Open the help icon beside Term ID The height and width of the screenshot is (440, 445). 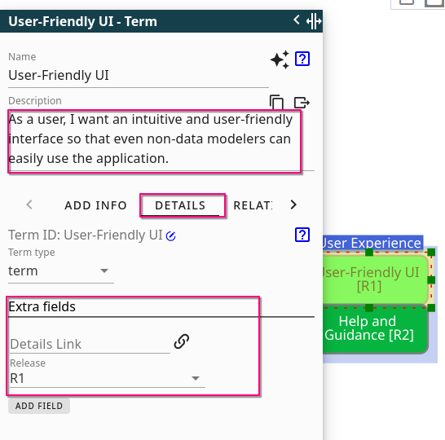302,235
